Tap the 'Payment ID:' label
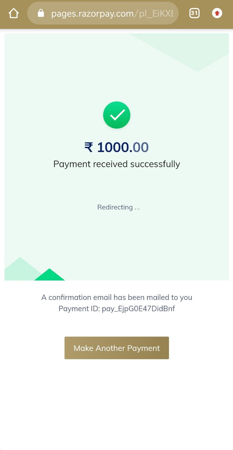The image size is (233, 450). click(x=79, y=309)
